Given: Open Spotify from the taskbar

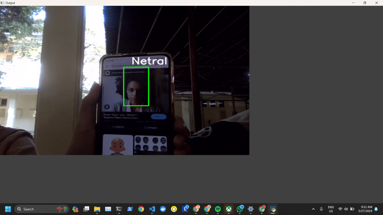Looking at the screenshot, I should pyautogui.click(x=218, y=209).
